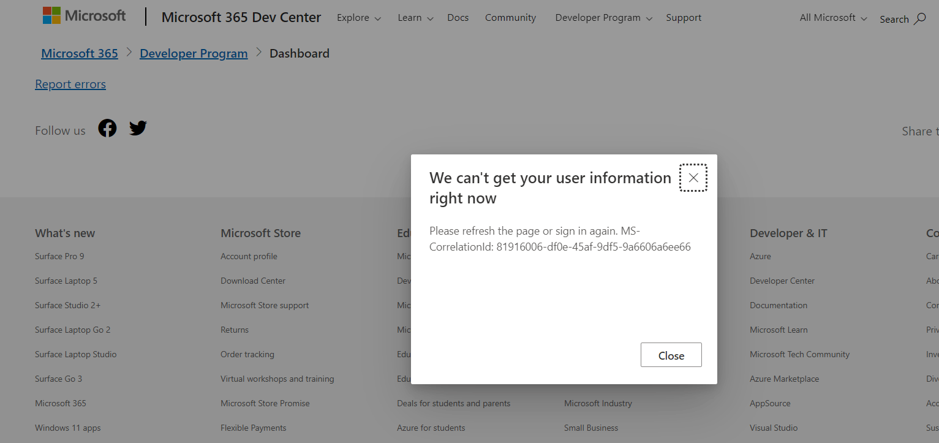939x443 pixels.
Task: Open Deals for students and parents link
Action: pos(454,403)
